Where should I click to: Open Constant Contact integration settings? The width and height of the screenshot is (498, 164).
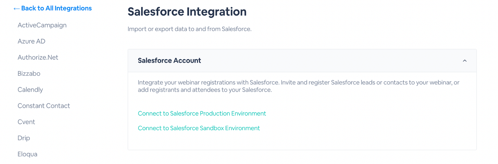tap(44, 106)
